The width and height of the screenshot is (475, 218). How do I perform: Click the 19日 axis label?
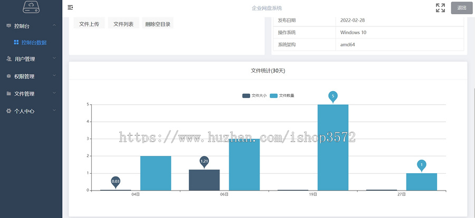coord(313,194)
